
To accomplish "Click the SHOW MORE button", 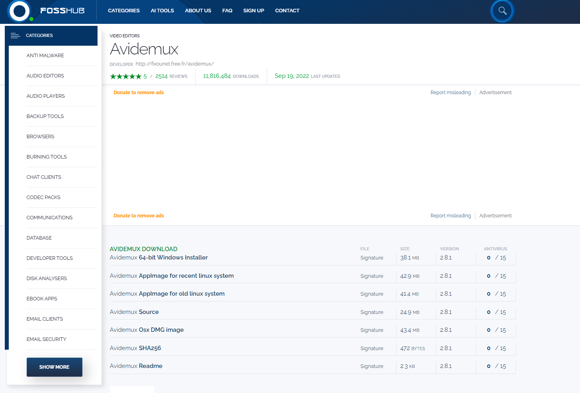I will click(x=55, y=367).
